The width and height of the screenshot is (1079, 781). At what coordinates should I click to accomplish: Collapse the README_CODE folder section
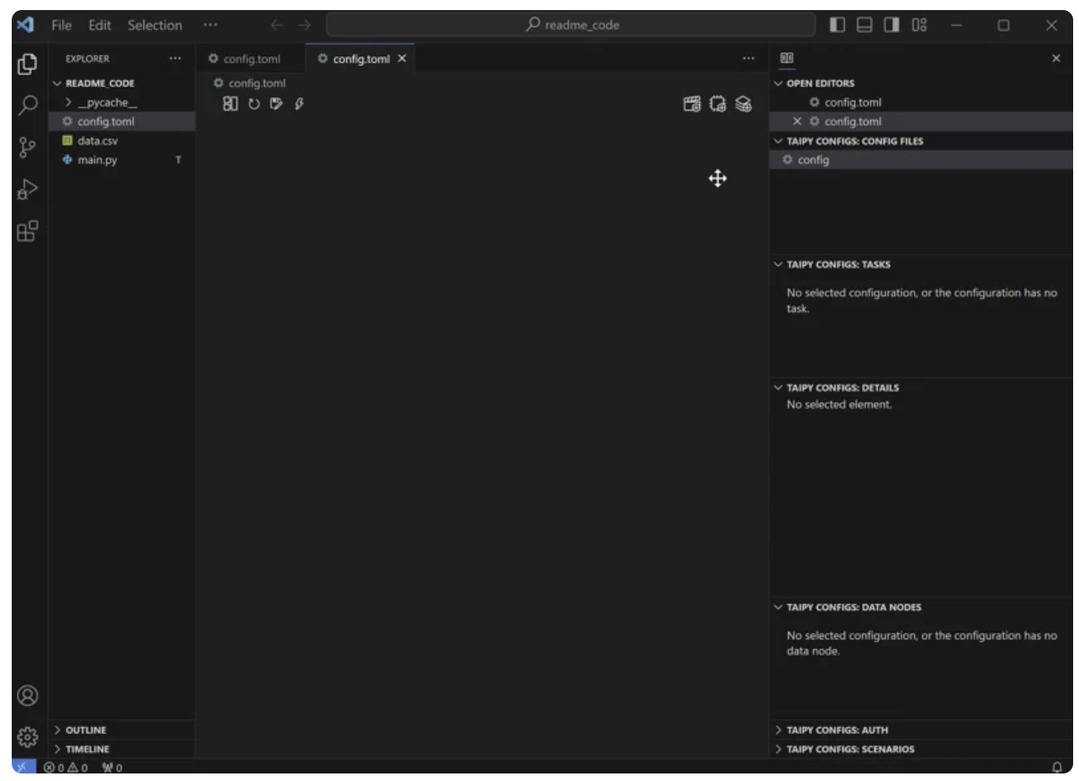click(x=122, y=83)
